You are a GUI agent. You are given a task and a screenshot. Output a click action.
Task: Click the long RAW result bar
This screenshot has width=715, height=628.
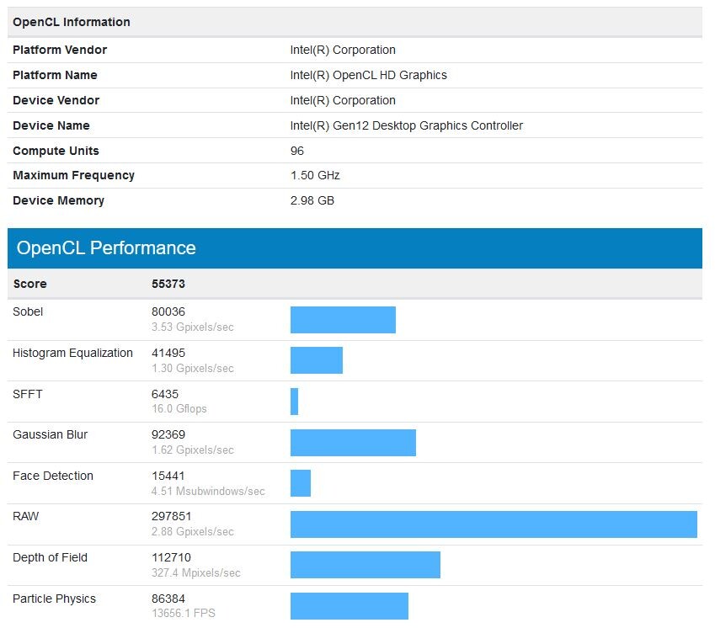click(x=494, y=524)
